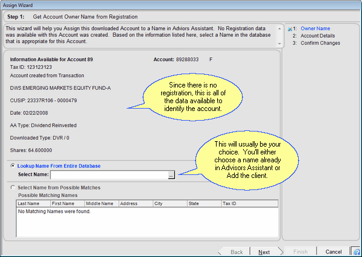
Task: Select Lookup Name From Entire Database option
Action: pos(13,166)
